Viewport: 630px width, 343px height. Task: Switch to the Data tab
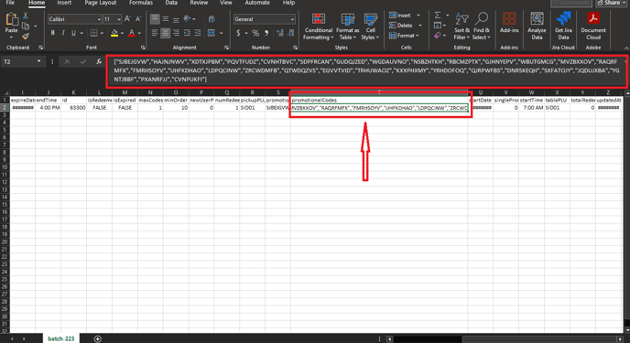click(x=171, y=3)
